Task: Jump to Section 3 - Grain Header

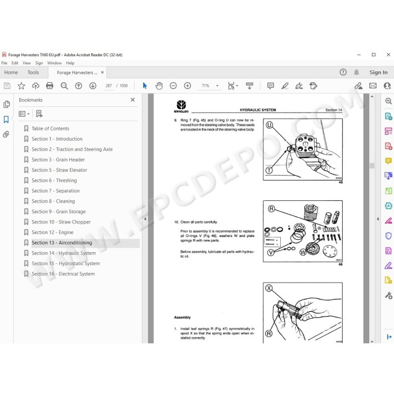Action: 59,159
